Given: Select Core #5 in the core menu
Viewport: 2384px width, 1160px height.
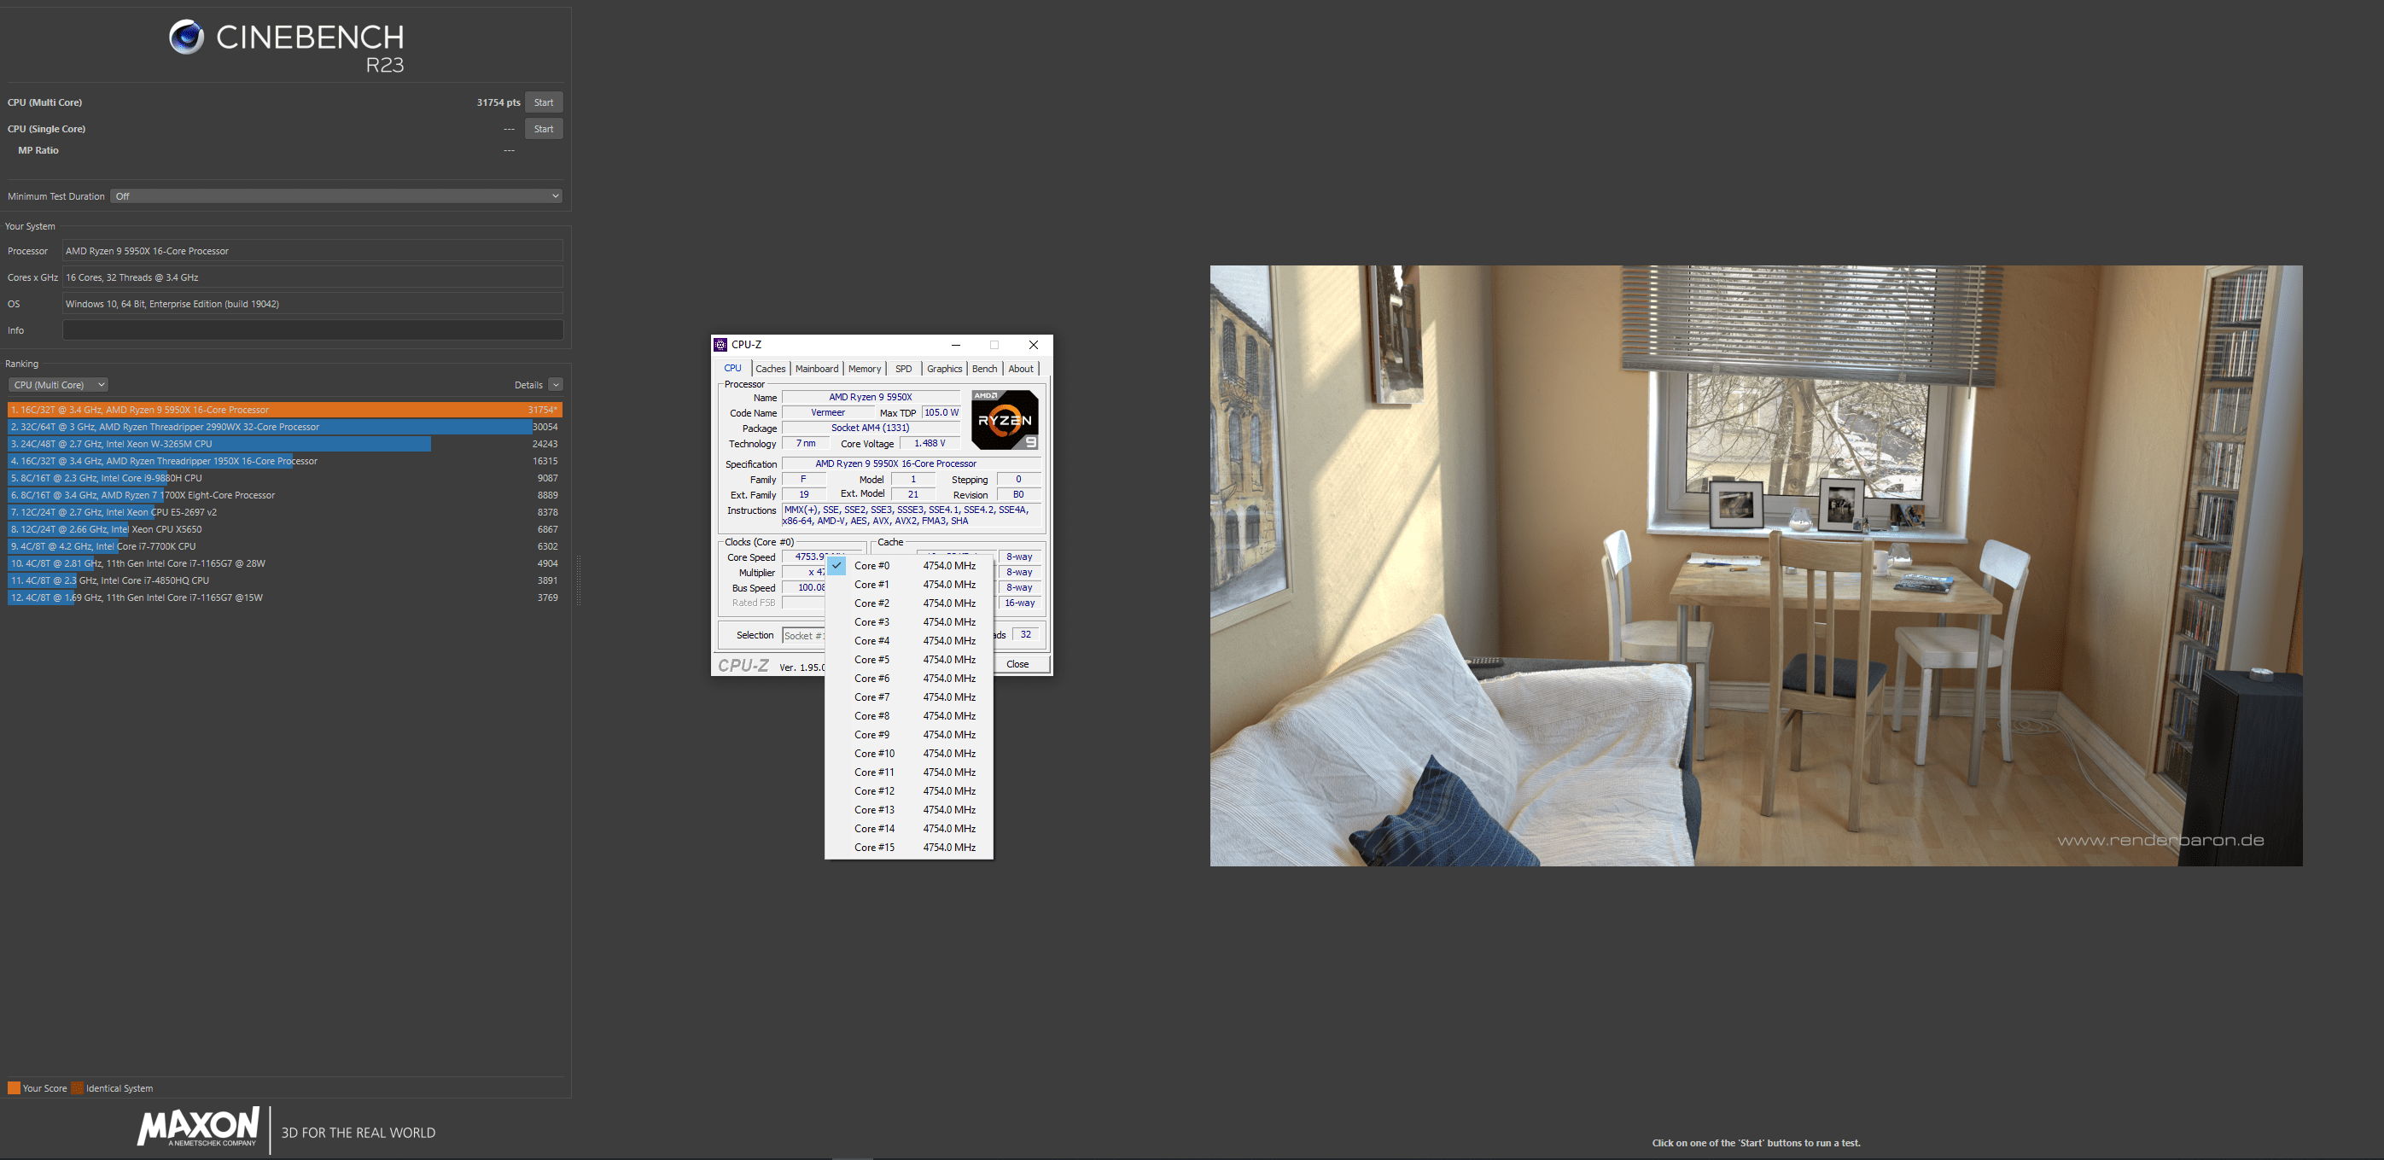Looking at the screenshot, I should tap(909, 659).
